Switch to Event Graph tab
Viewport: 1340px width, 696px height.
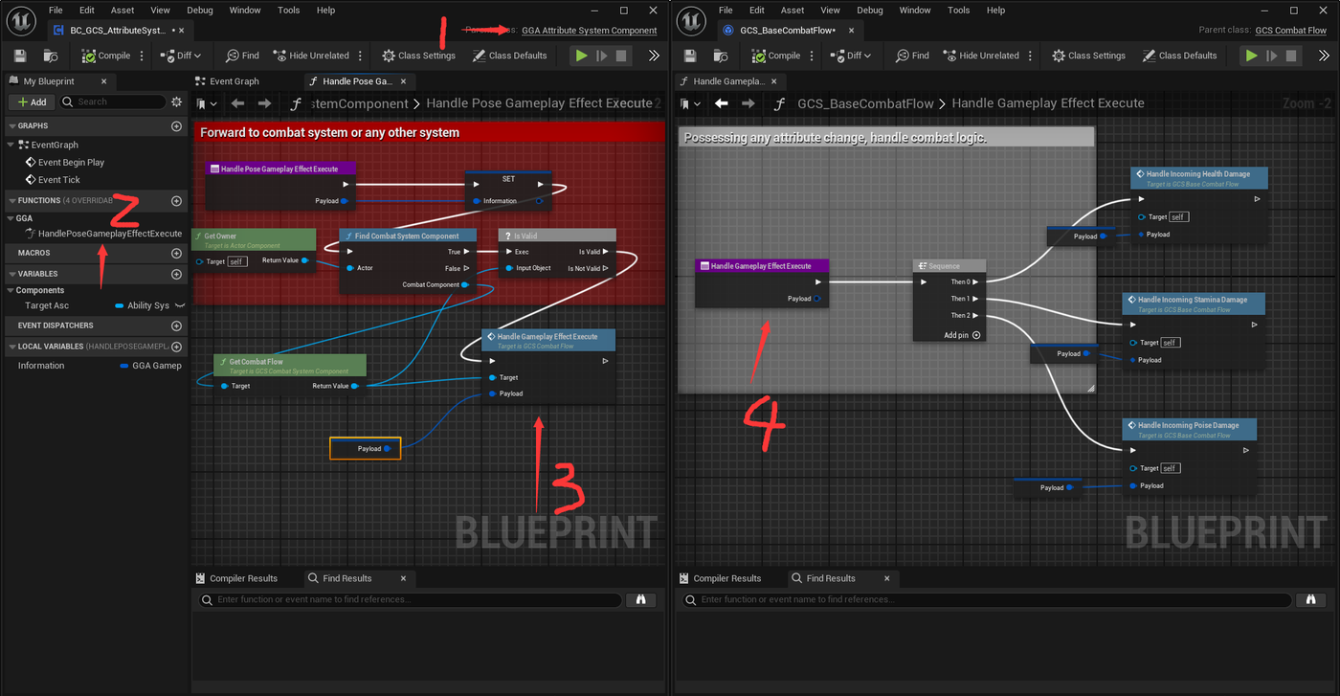tap(228, 81)
